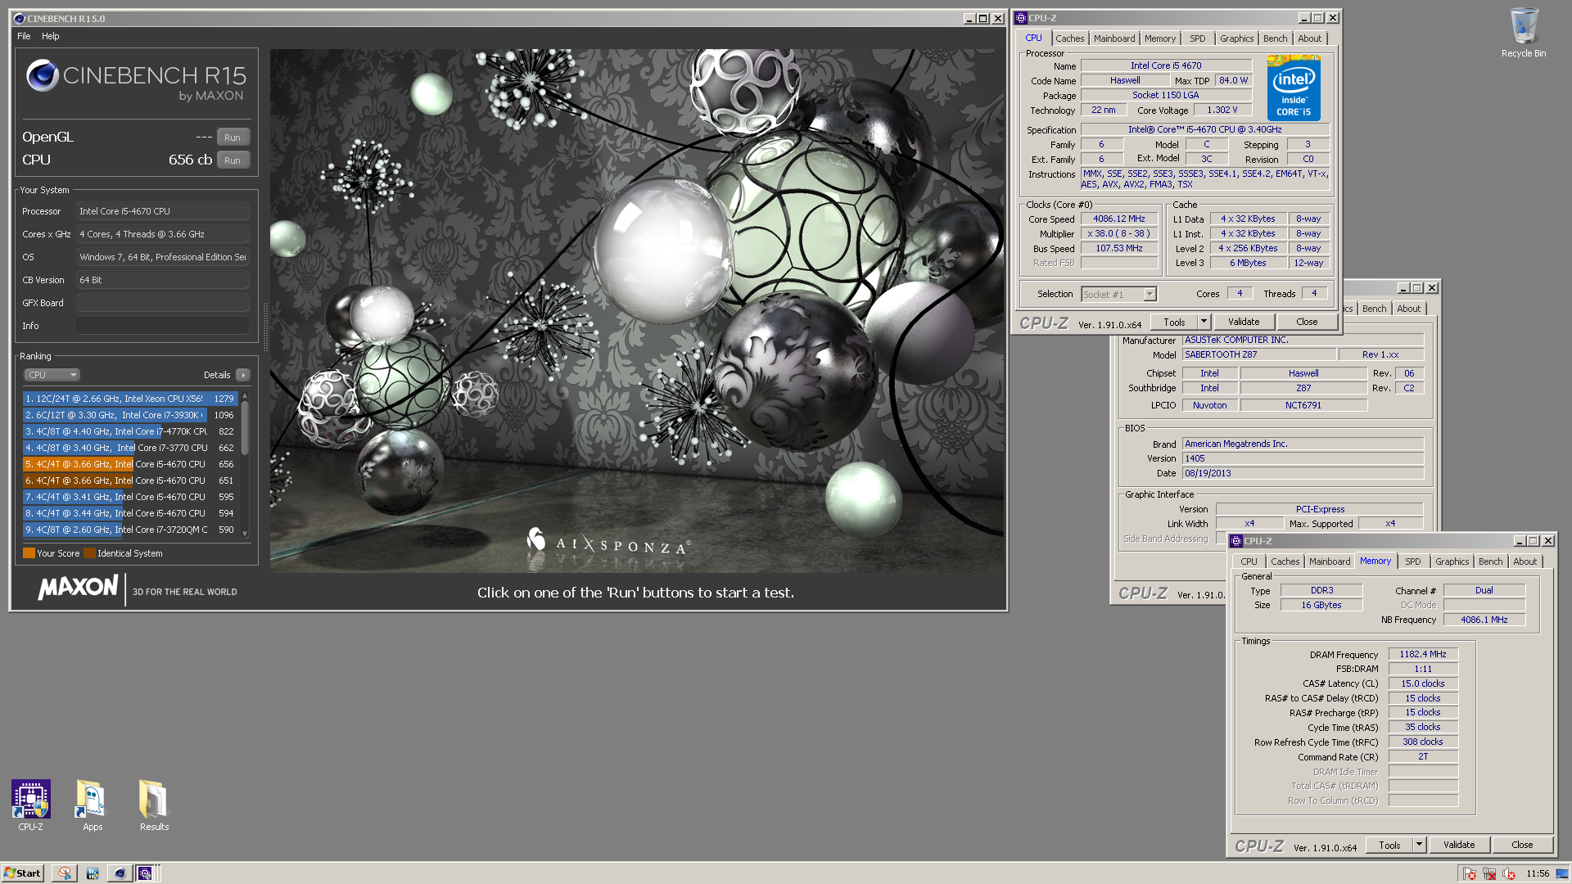Run the CPU benchmark test
The image size is (1572, 884).
coord(233,160)
